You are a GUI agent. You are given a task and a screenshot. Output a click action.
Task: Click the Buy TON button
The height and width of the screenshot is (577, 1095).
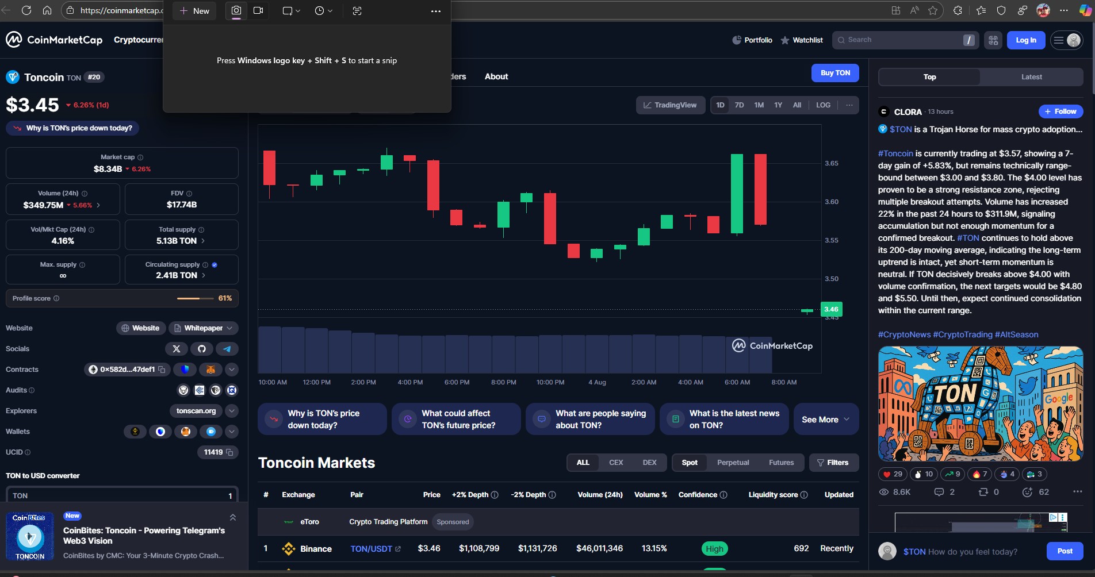pos(835,73)
